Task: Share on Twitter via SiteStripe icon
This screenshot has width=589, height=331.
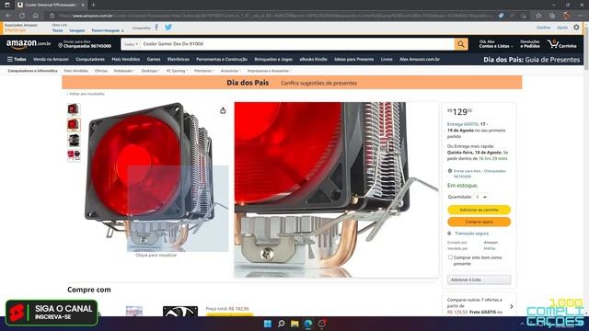Action: (168, 28)
